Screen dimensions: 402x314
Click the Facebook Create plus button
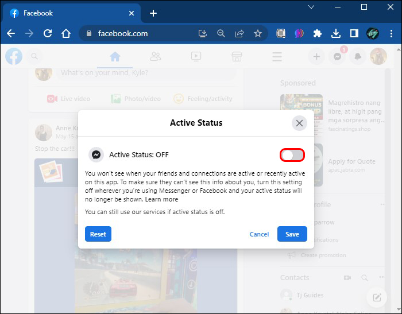coord(316,56)
